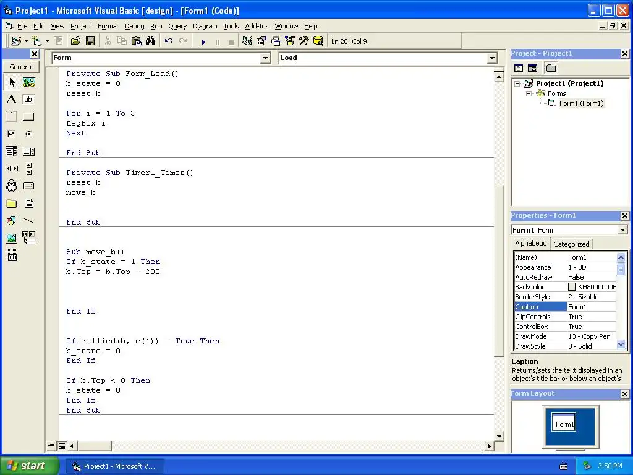Select the Image control in toolbox
Image resolution: width=633 pixels, height=475 pixels.
coord(12,238)
